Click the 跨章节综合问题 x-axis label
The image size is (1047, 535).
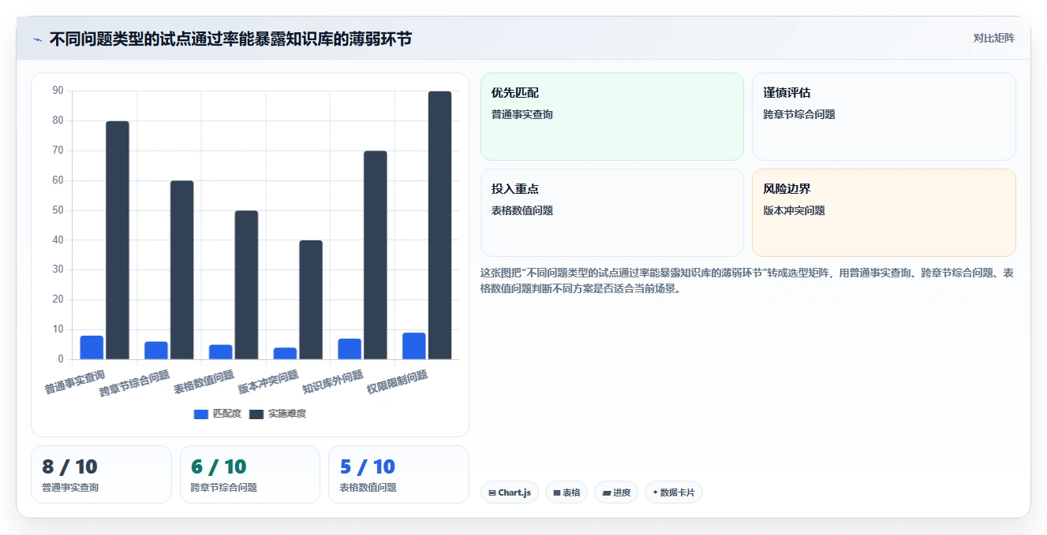click(134, 384)
